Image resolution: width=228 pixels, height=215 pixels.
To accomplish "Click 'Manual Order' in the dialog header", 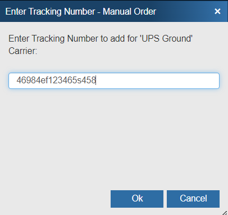I will (x=129, y=11).
